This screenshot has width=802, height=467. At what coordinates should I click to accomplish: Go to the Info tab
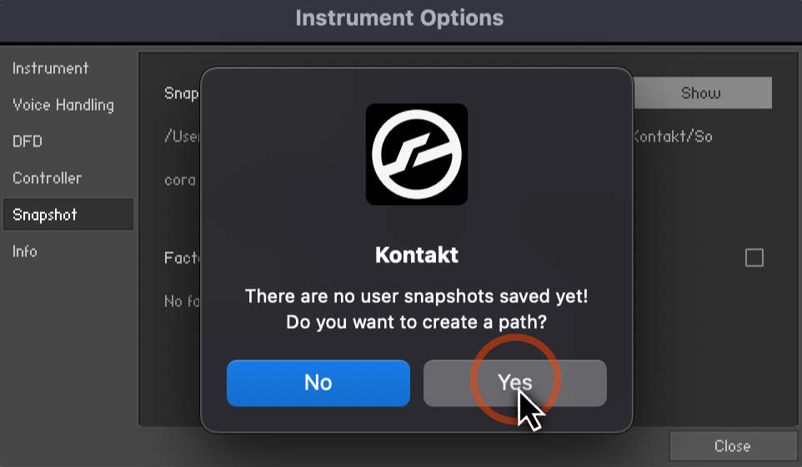[25, 251]
